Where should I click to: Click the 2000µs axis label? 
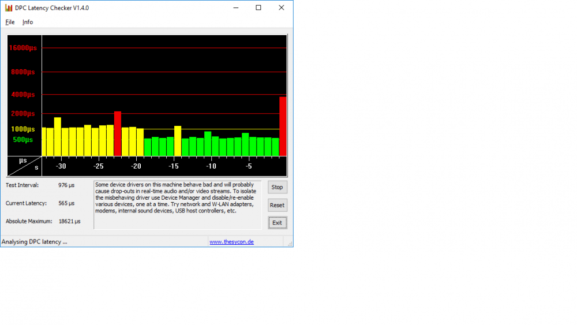(23, 113)
